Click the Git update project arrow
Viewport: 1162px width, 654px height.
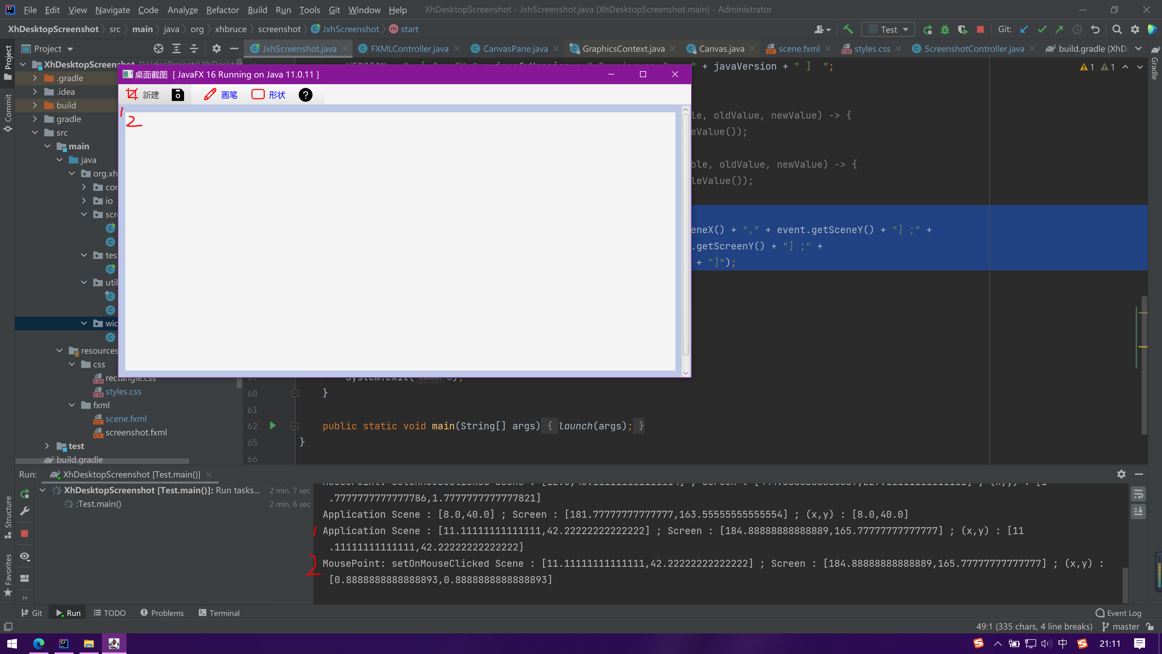tap(1024, 29)
